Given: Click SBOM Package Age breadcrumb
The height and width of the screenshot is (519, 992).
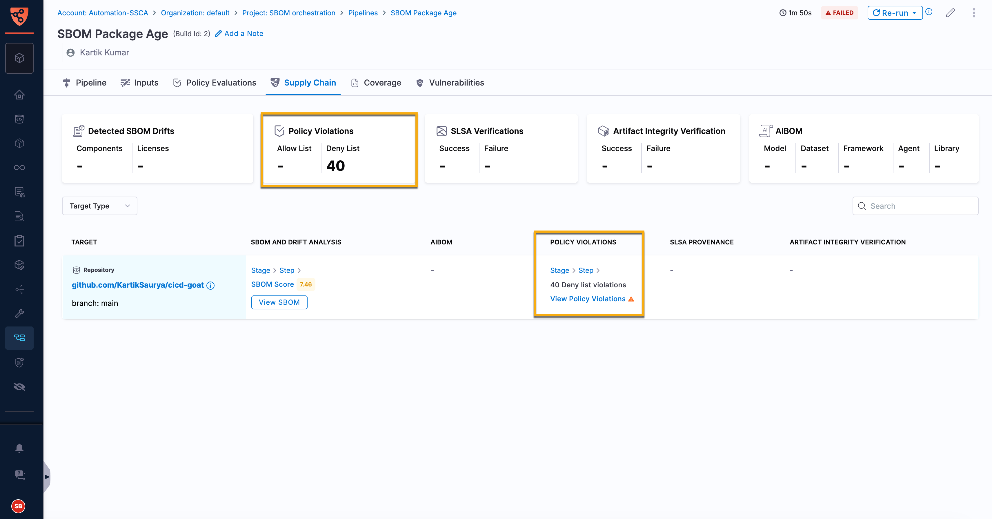Looking at the screenshot, I should [424, 13].
